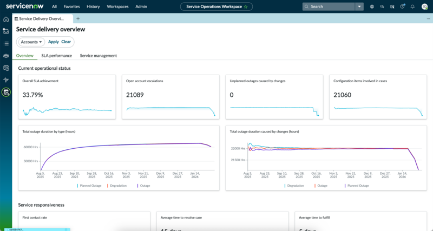Image resolution: width=433 pixels, height=231 pixels.
Task: Open the three-dots overflow menu on the tab bar
Action: pos(428,18)
